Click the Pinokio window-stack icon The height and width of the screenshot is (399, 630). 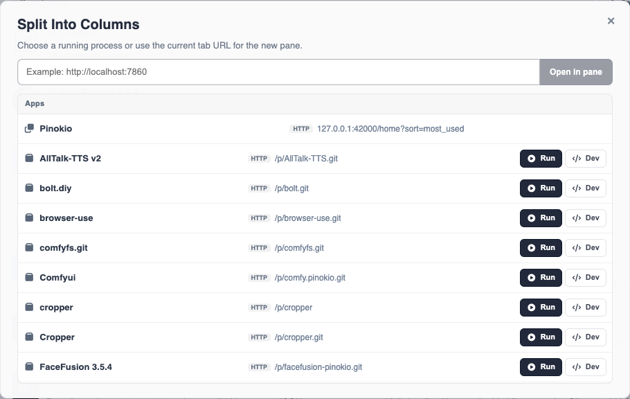29,128
